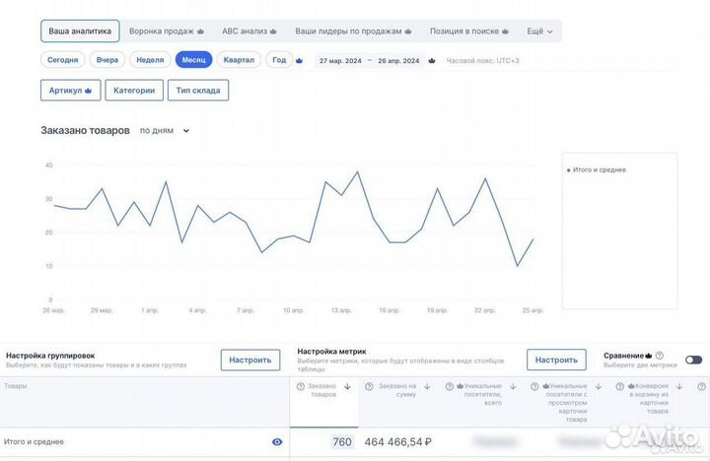Viewport: 710px width, 461px height.
Task: Click sort arrow in Уникальные посетители, всего column
Action: pyautogui.click(x=513, y=386)
